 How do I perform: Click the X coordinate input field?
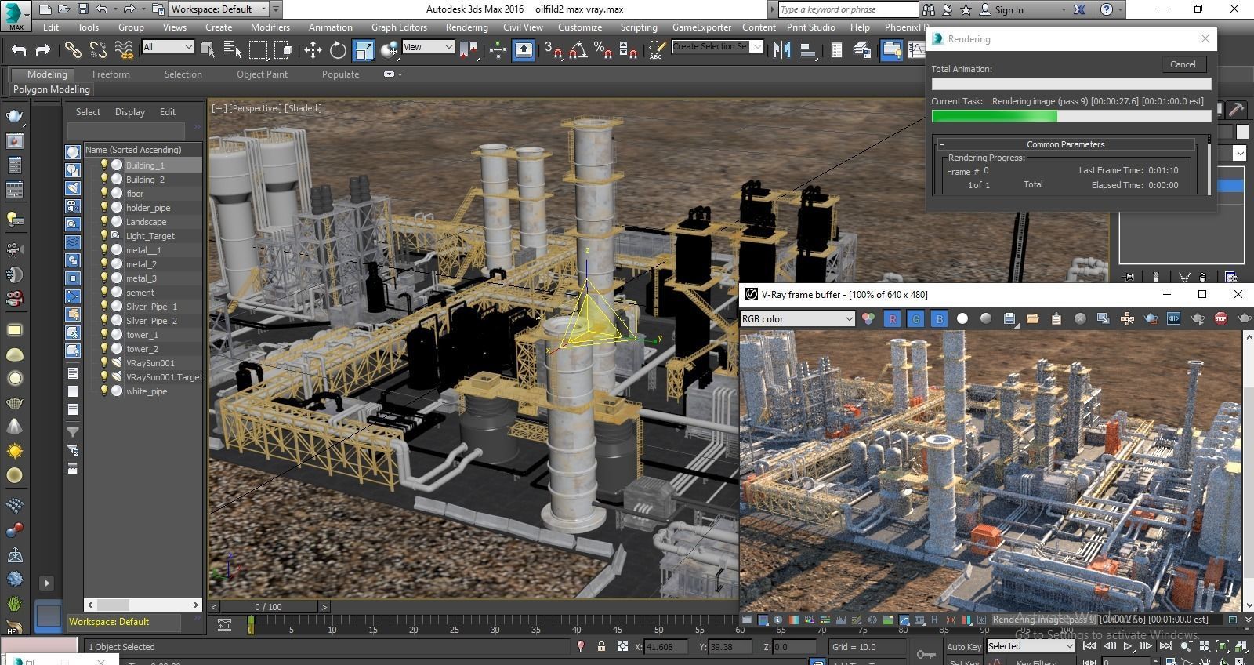click(665, 647)
